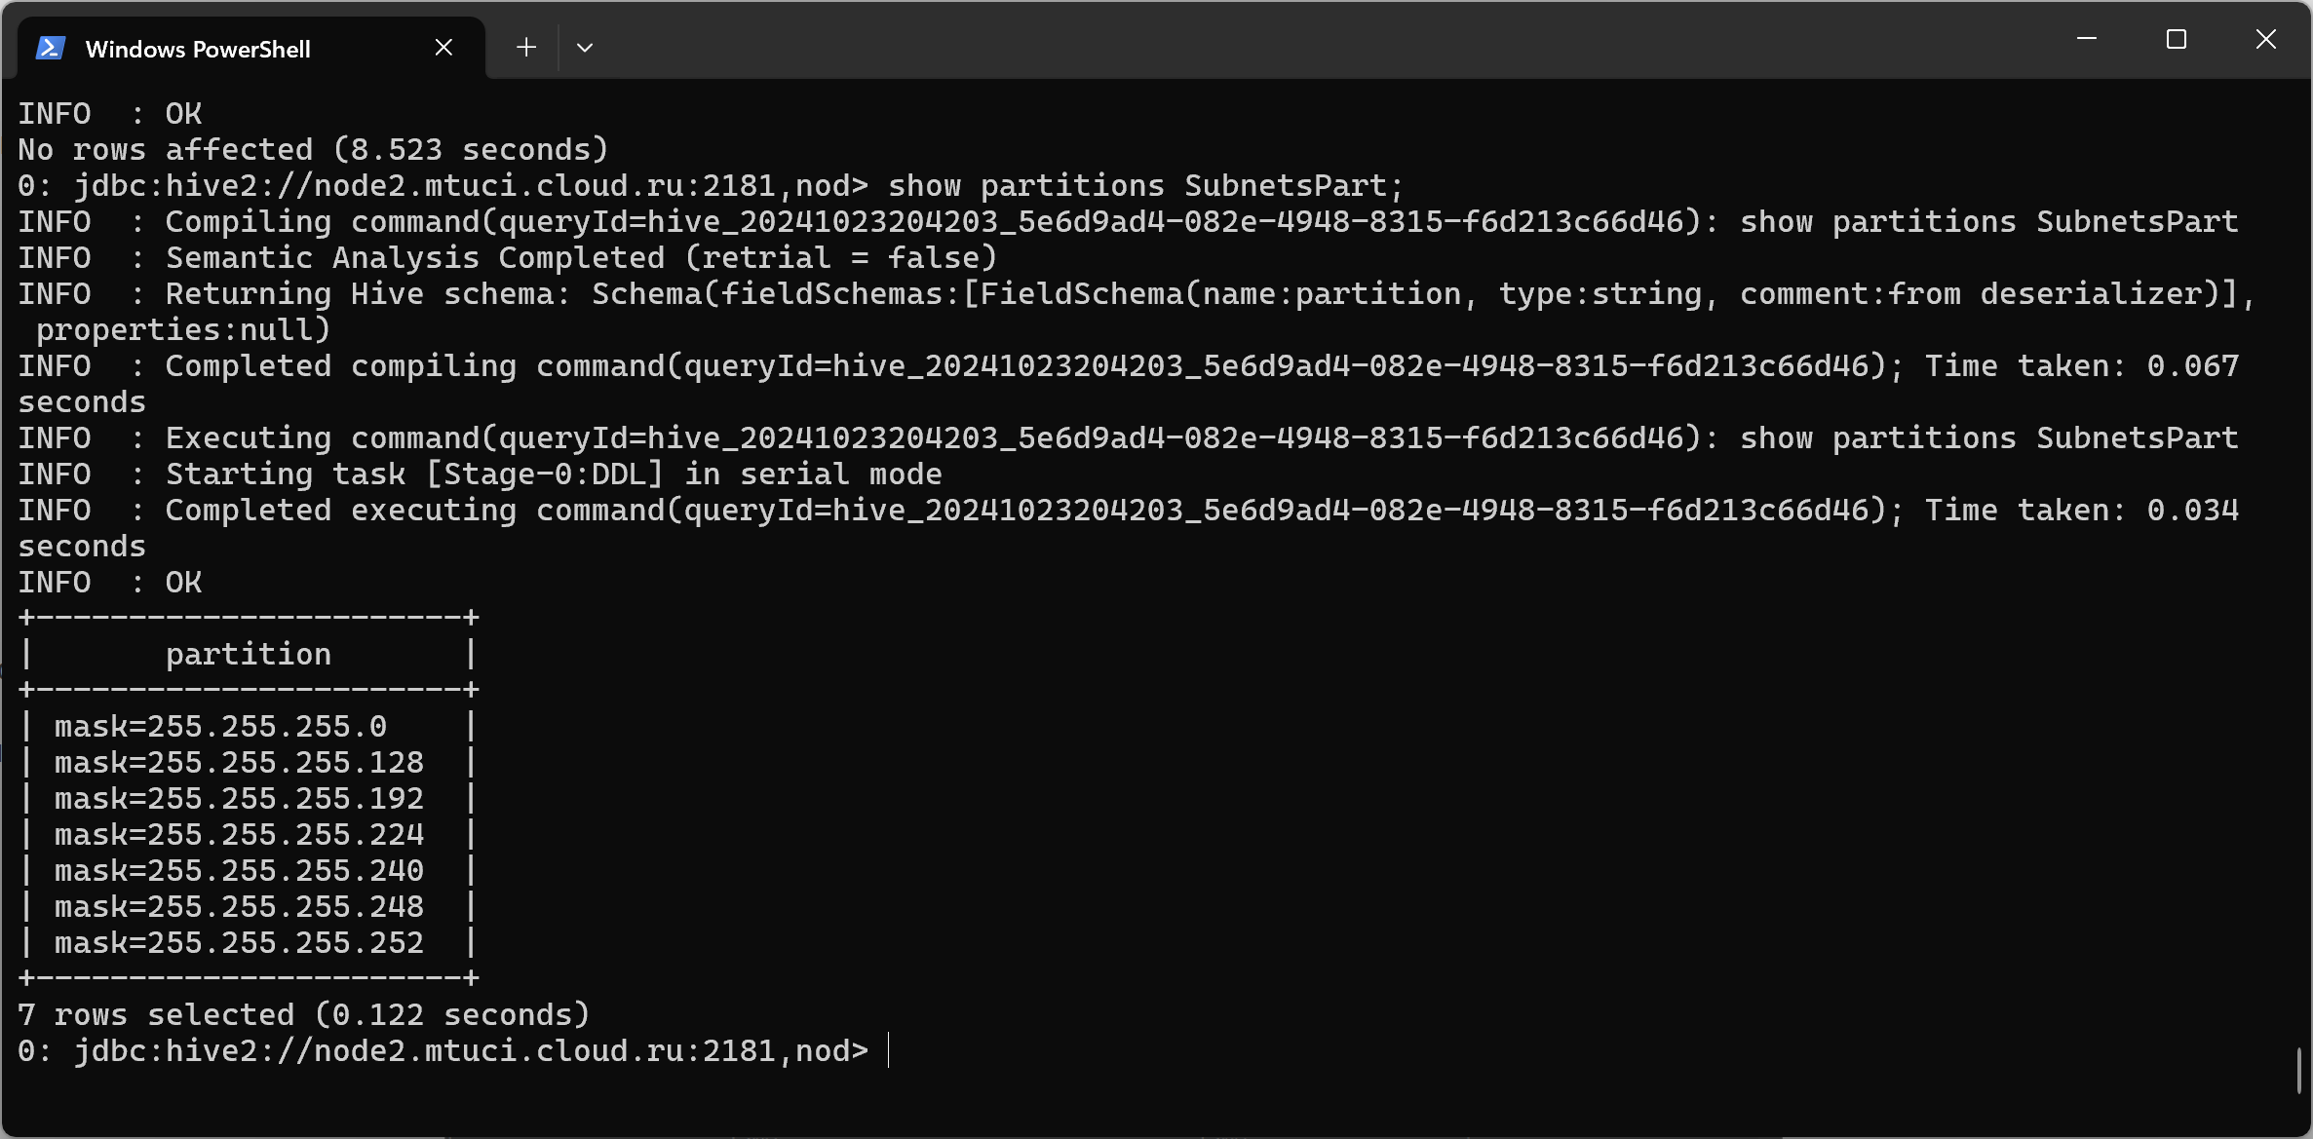This screenshot has height=1139, width=2313.
Task: Click row mask=255.255.255.240
Action: pos(248,870)
